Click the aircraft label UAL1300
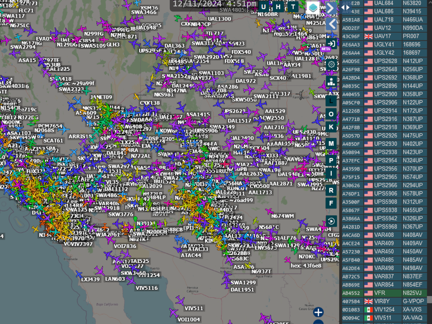 219,19
